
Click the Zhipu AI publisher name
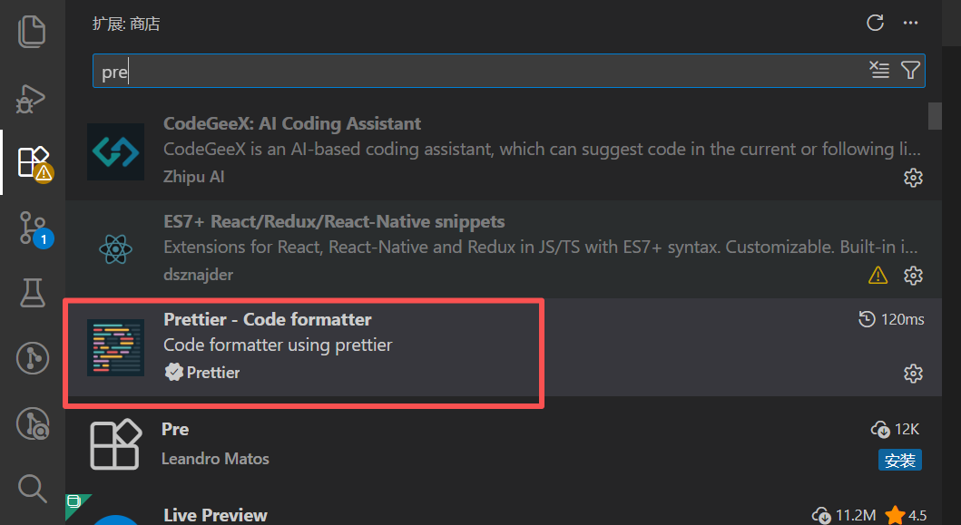193,177
